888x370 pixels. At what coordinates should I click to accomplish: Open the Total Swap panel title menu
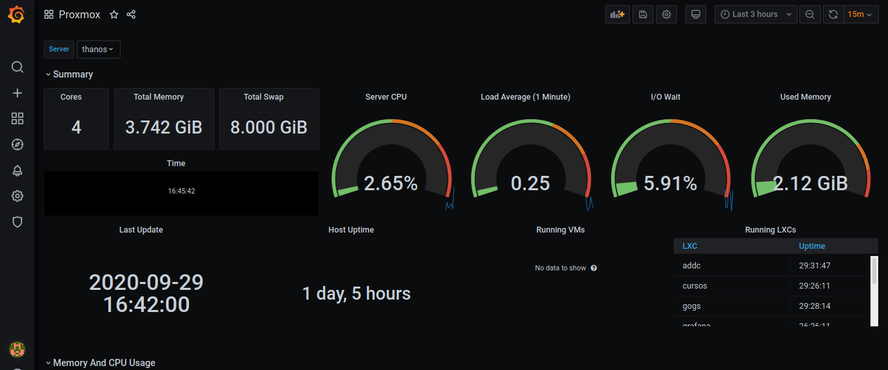(264, 97)
